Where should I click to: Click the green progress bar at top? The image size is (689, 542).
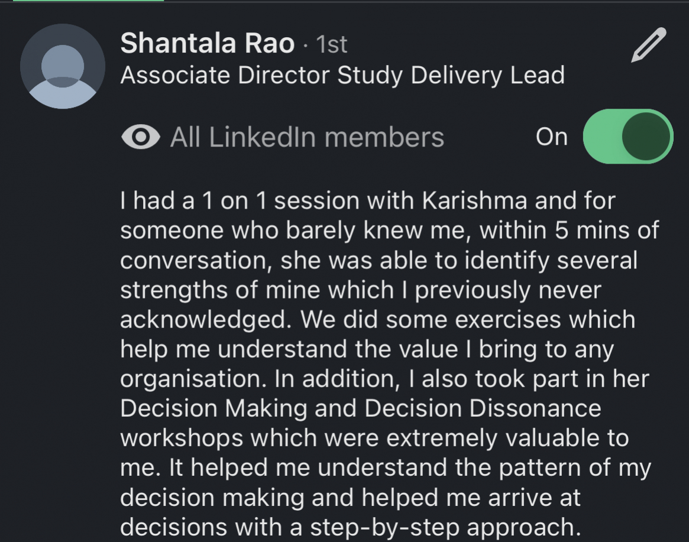(89, 1)
